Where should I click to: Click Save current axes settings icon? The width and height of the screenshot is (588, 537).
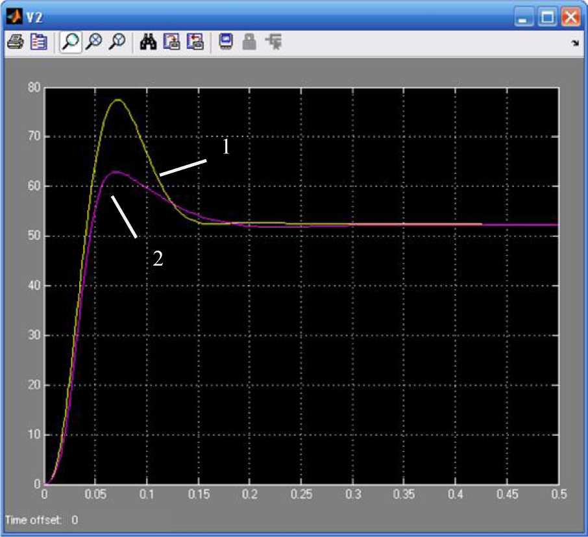[172, 42]
